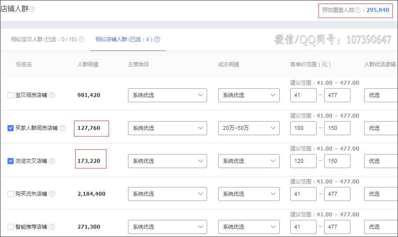This screenshot has width=398, height=237.
Task: Select crowd size value 2,184,400
Action: click(x=91, y=194)
